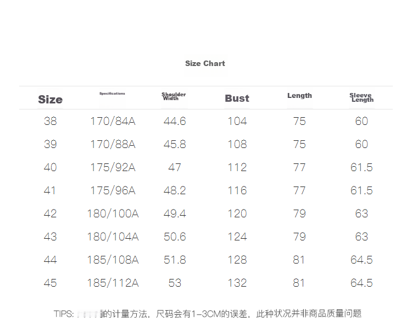412x318 pixels.
Task: Click bust value 120
Action: click(x=237, y=213)
